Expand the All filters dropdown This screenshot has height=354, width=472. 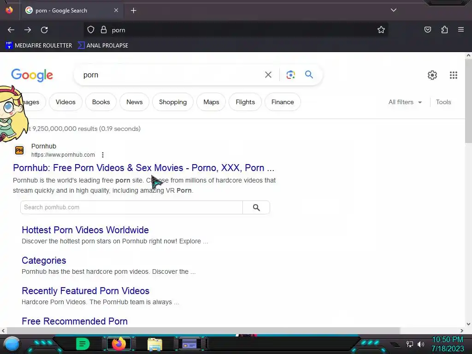[405, 102]
